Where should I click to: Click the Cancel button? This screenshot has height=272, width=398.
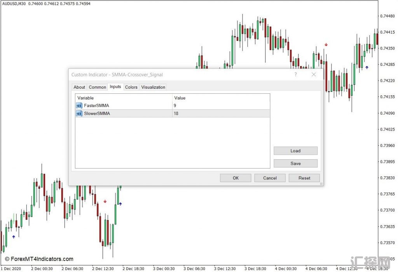click(x=270, y=178)
